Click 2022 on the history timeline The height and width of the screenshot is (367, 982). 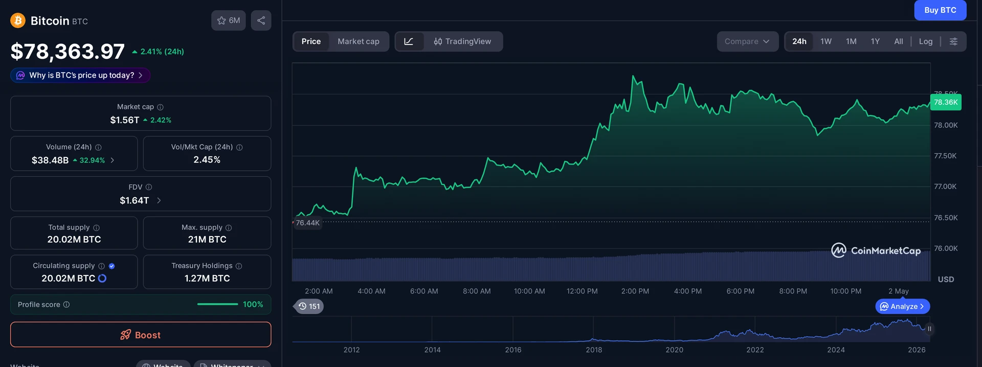[755, 350]
